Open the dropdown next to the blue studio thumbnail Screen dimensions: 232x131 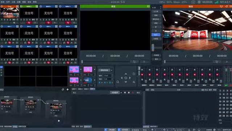coord(95,80)
